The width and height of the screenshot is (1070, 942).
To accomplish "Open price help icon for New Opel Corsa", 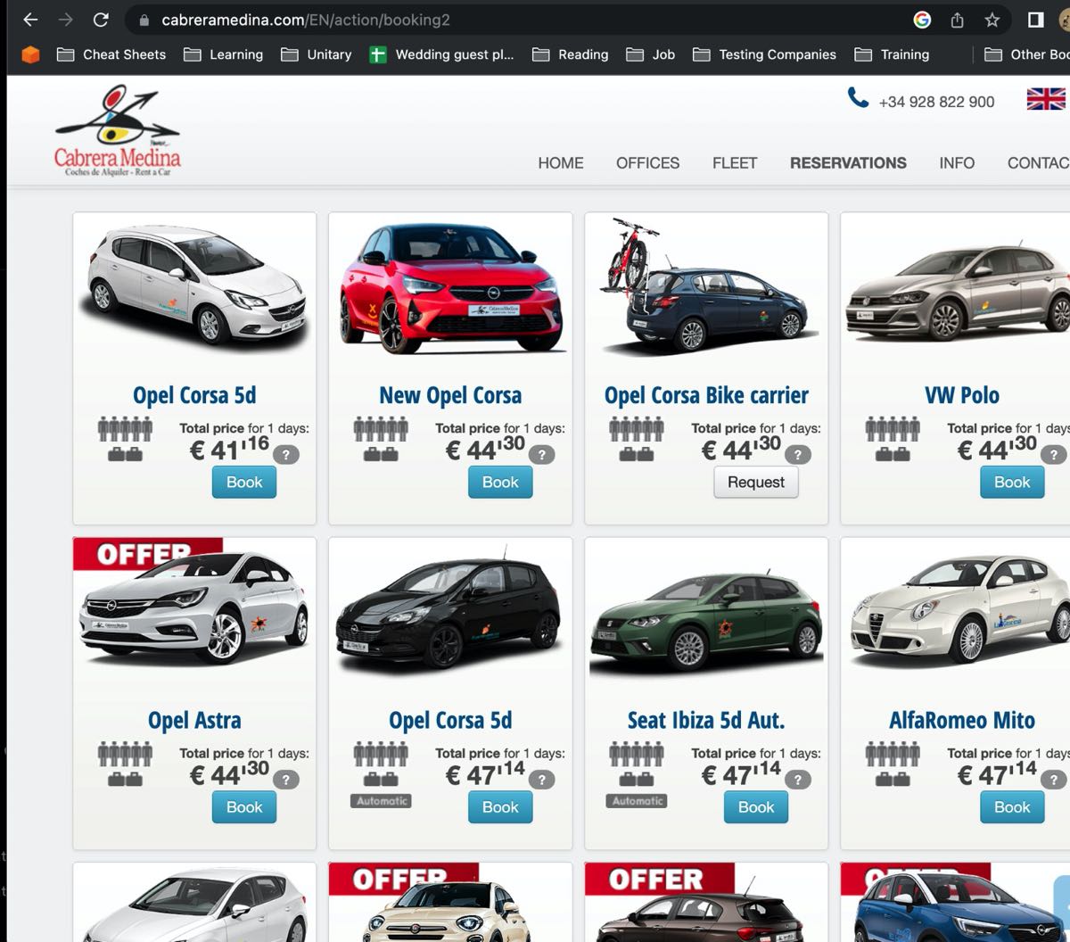I will click(x=541, y=455).
